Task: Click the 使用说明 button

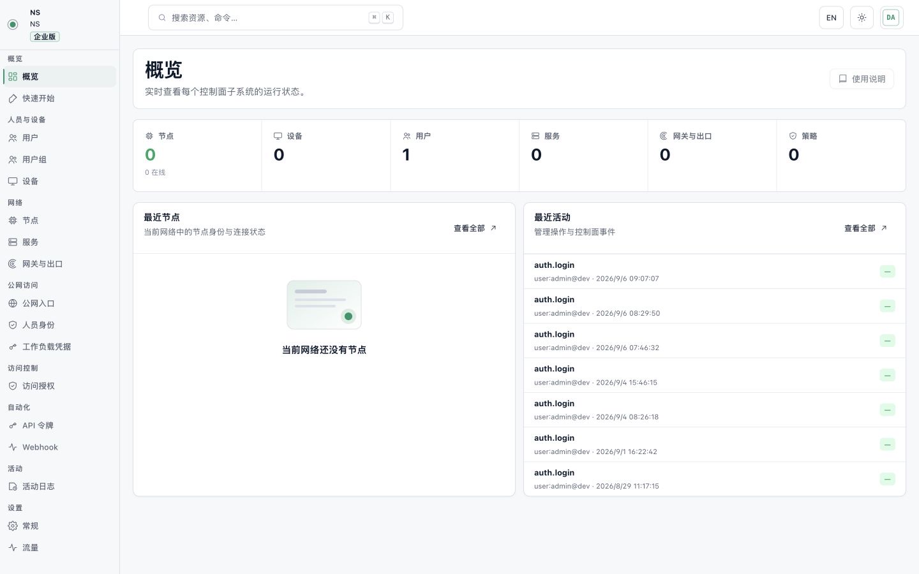Action: (x=862, y=79)
